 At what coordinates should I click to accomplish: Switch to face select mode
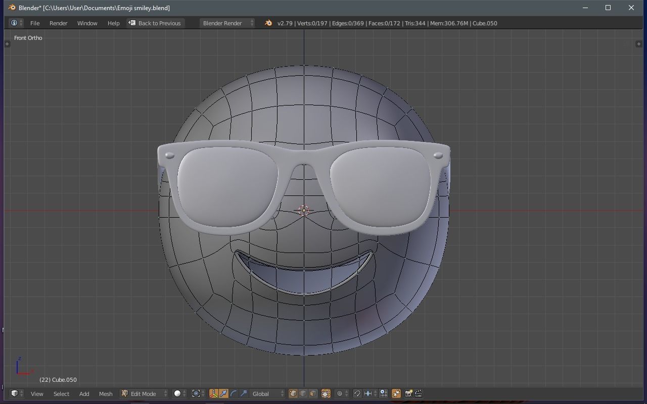click(x=313, y=393)
